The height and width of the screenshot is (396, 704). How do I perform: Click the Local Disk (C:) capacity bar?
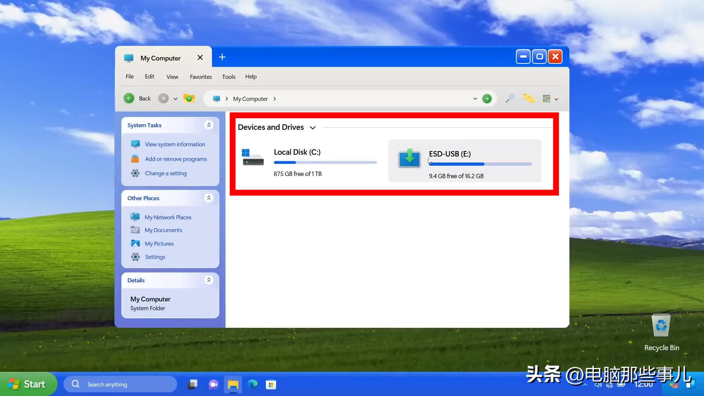(x=325, y=162)
